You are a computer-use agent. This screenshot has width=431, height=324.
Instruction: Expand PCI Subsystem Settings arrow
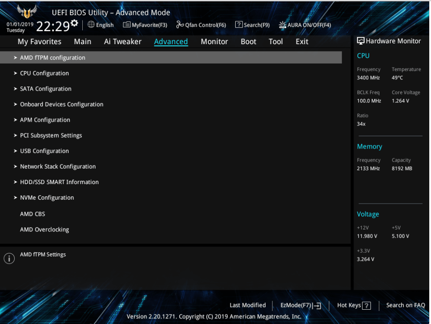coord(16,135)
